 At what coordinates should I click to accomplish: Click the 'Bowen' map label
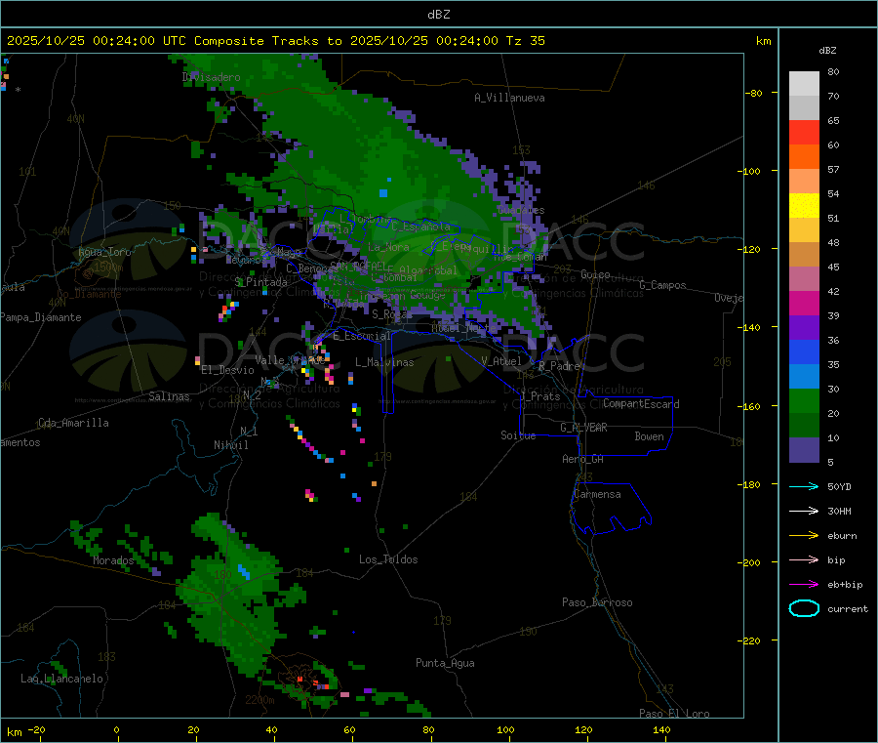(x=649, y=436)
